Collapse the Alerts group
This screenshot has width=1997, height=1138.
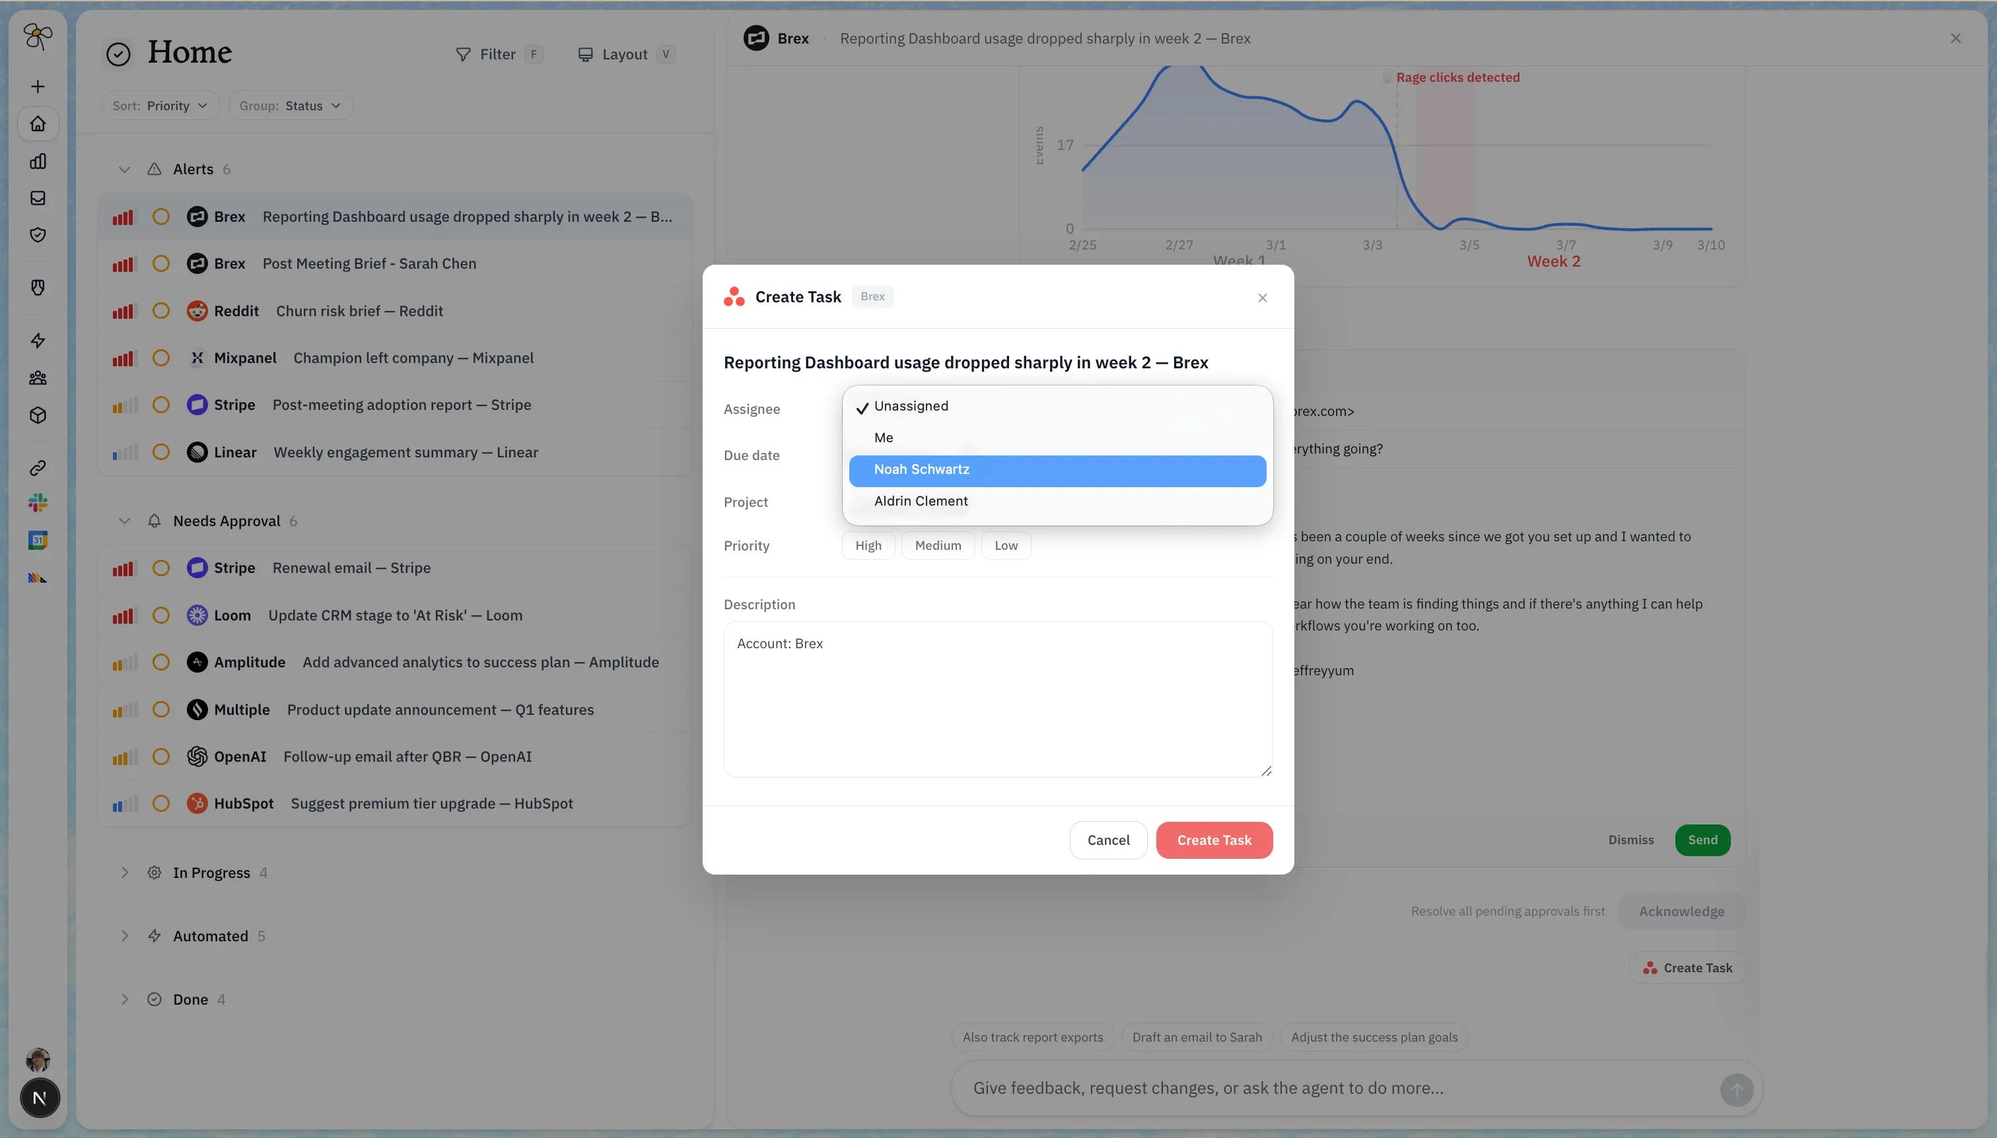point(124,170)
